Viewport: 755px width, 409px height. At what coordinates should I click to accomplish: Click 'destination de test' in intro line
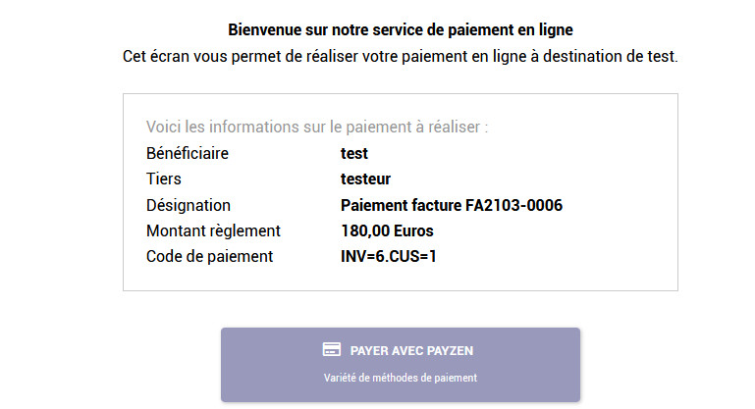tap(610, 56)
